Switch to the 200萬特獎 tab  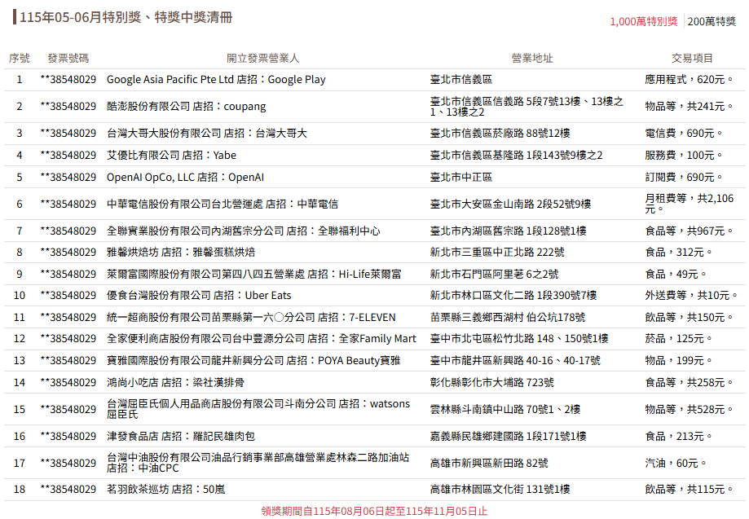point(712,21)
